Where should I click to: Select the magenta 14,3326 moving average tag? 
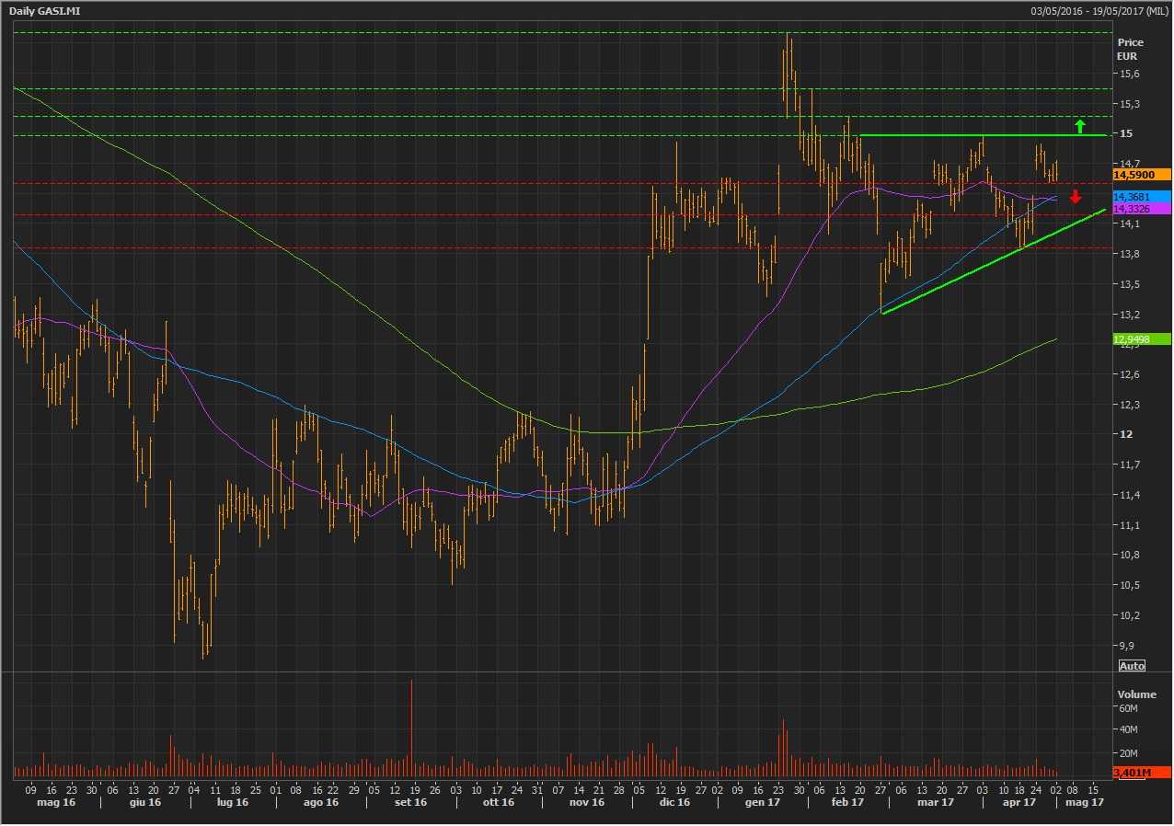click(1141, 209)
